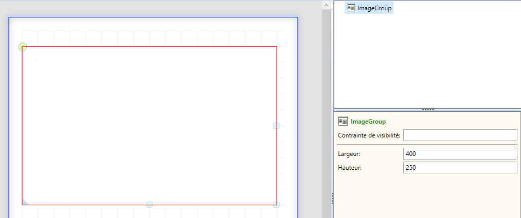
Task: Click the horizontal splitter grip between tree and properties
Action: pyautogui.click(x=427, y=110)
